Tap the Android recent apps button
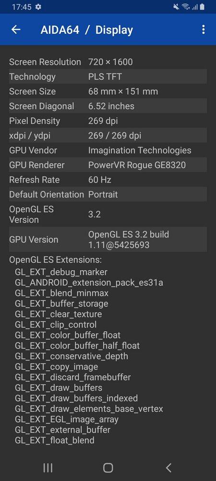216x481 pixels. click(x=48, y=468)
